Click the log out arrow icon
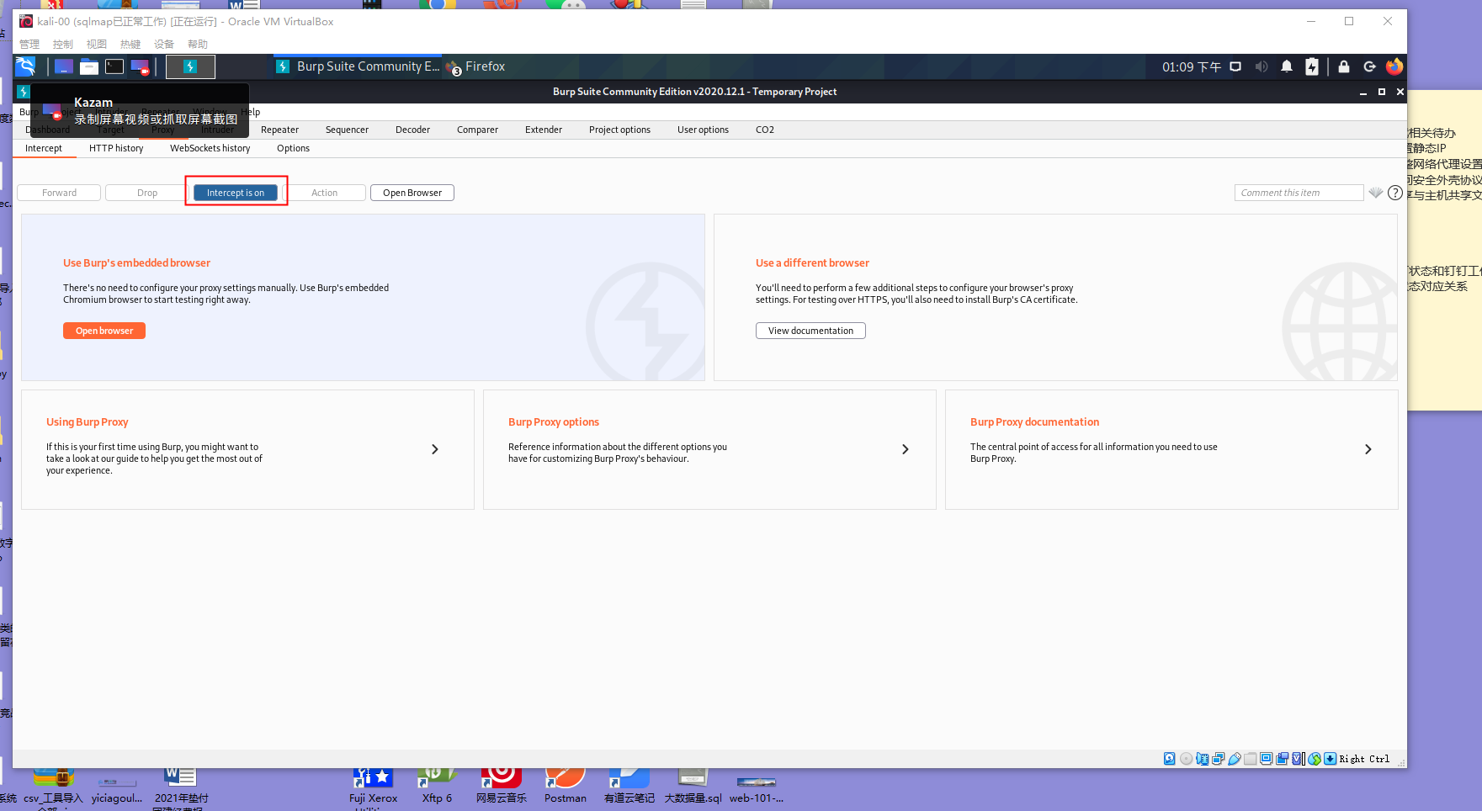Image resolution: width=1482 pixels, height=811 pixels. (1369, 66)
